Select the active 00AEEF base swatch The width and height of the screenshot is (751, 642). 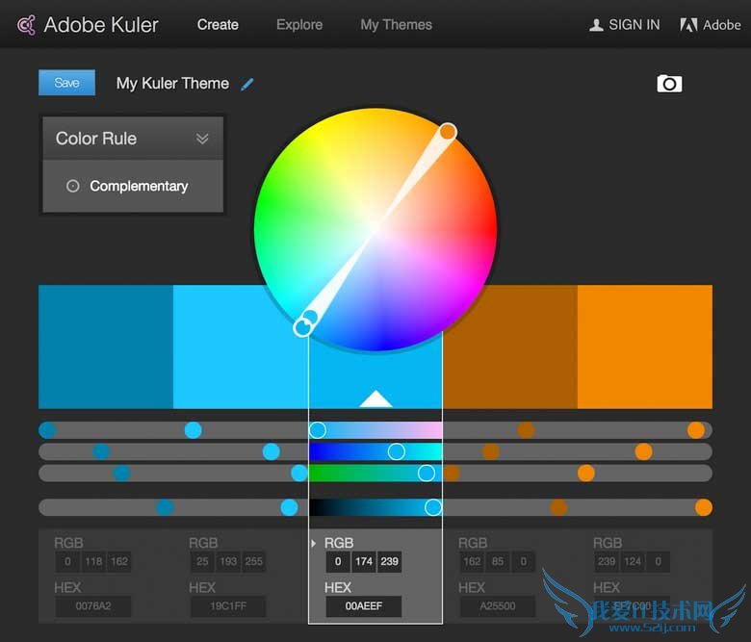point(375,369)
